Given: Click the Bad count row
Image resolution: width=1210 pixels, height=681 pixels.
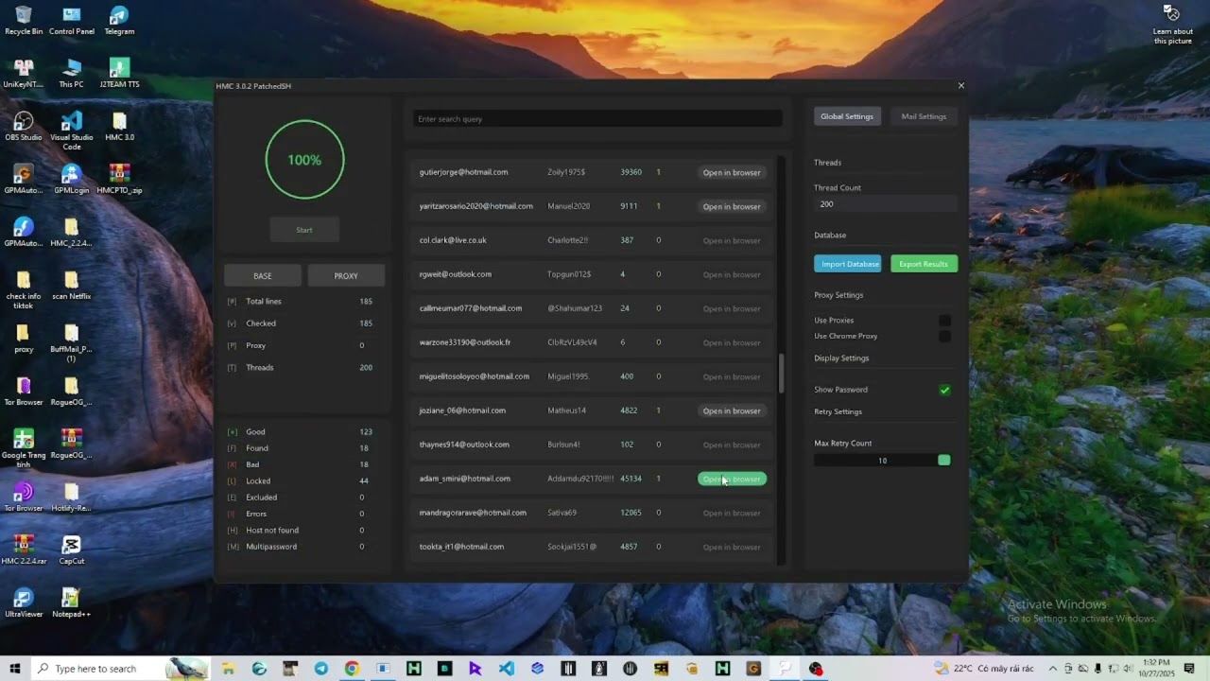Looking at the screenshot, I should pyautogui.click(x=301, y=464).
